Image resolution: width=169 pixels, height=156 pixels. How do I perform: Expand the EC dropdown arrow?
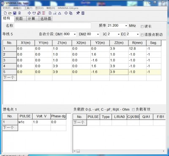tap(138, 34)
